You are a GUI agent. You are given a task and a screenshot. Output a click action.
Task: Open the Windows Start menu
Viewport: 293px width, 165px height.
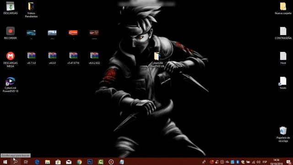coord(5,162)
